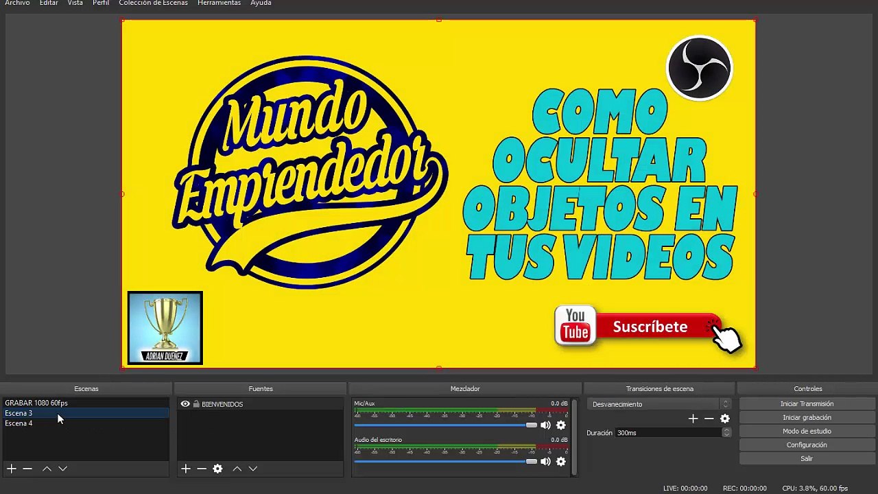
Task: Click the Controles panel header
Action: click(808, 389)
